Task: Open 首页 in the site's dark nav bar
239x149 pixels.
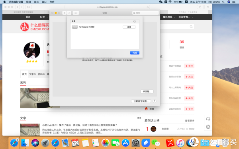Action: pyautogui.click(x=28, y=17)
